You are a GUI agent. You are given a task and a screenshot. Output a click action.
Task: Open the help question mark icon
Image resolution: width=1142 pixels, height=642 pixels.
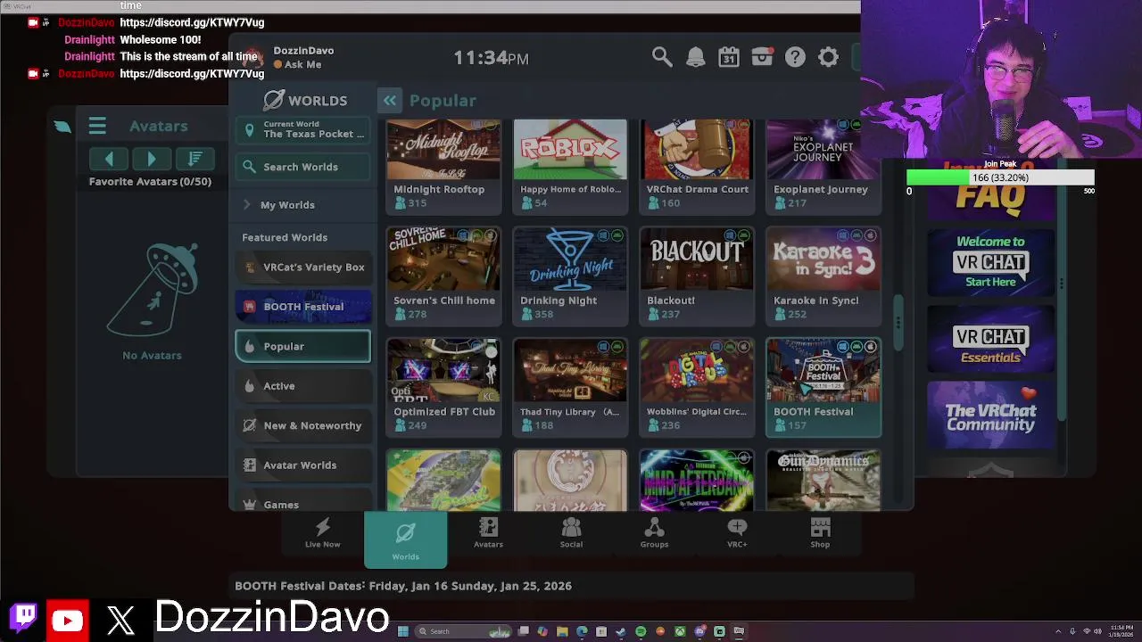pos(795,58)
